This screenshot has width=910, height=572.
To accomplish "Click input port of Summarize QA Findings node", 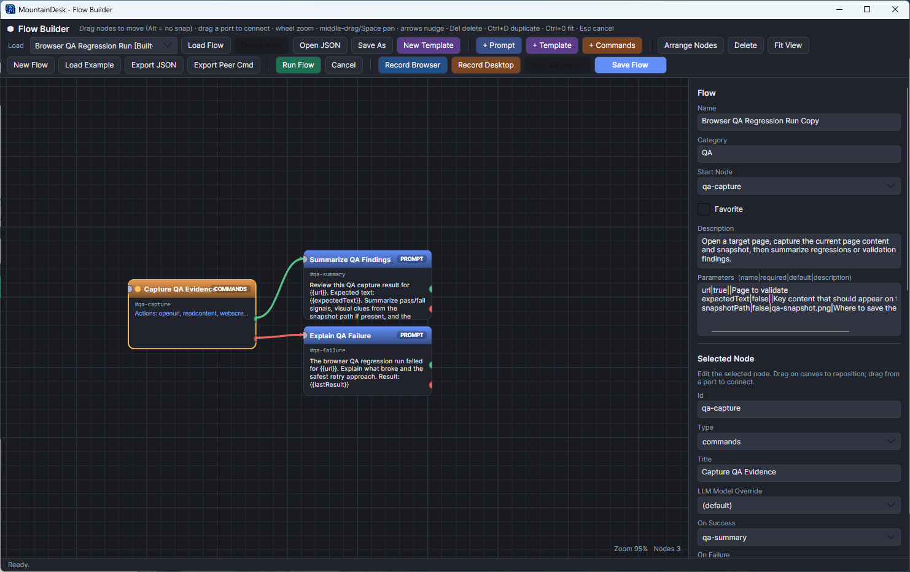I will point(305,260).
